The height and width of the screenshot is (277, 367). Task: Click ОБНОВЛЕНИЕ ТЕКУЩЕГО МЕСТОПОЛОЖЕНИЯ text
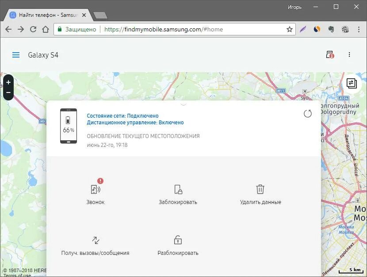(143, 136)
